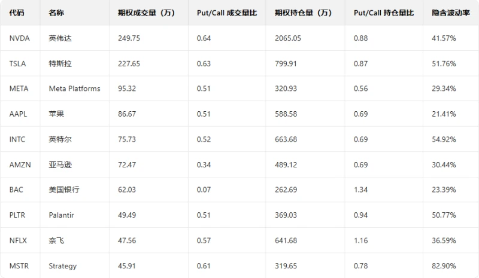Select the 2065.05 open interest value
The width and height of the screenshot is (479, 278).
pyautogui.click(x=287, y=38)
